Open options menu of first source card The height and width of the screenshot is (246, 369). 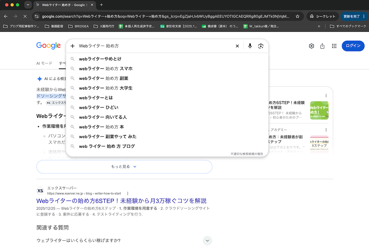326,95
